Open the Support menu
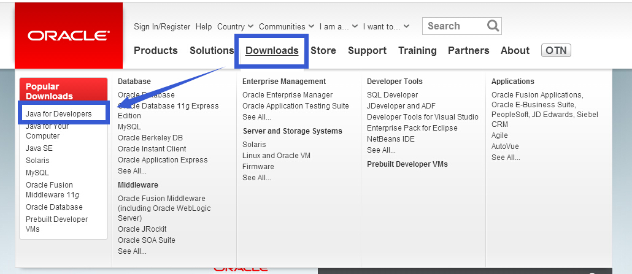The image size is (632, 274). click(367, 50)
